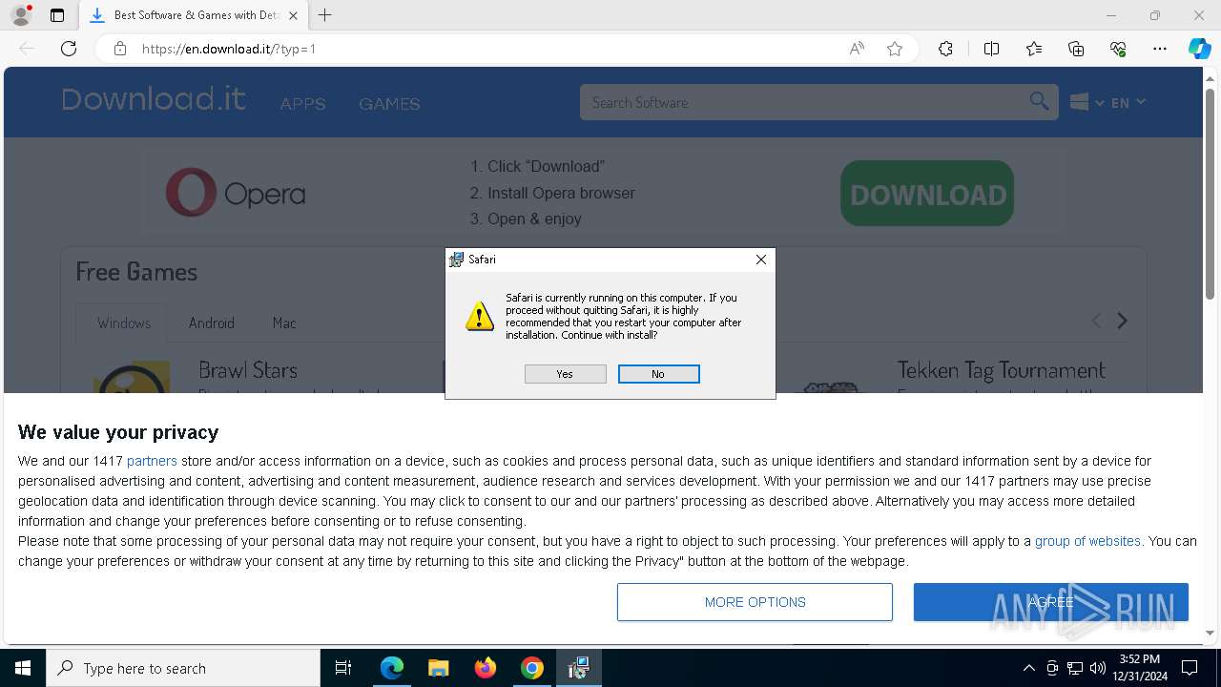
Task: Click No in the Safari dialog
Action: (658, 374)
